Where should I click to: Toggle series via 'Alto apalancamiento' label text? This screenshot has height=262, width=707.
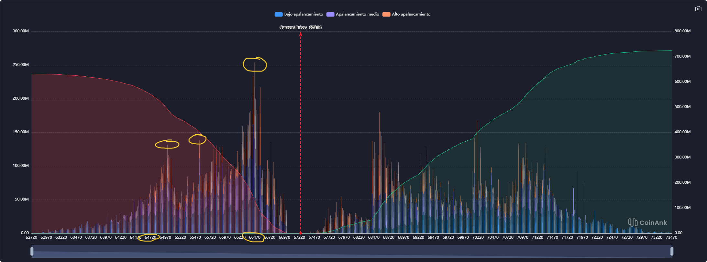[411, 14]
